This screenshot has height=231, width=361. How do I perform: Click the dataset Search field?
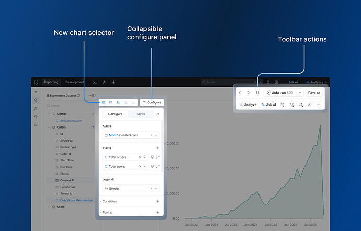[x=68, y=106]
